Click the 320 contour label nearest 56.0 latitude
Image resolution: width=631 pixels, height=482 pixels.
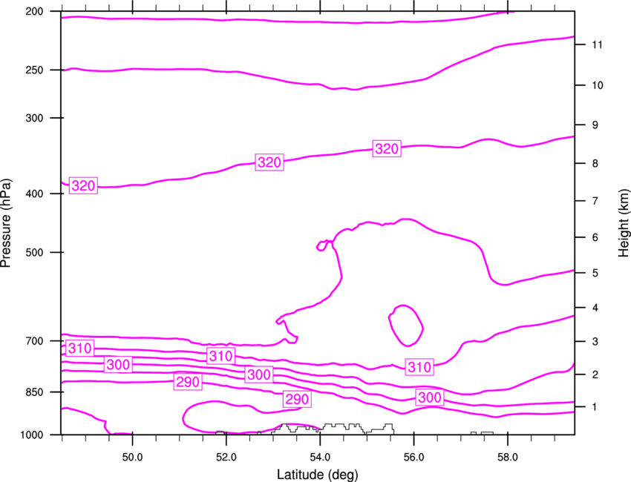(387, 149)
